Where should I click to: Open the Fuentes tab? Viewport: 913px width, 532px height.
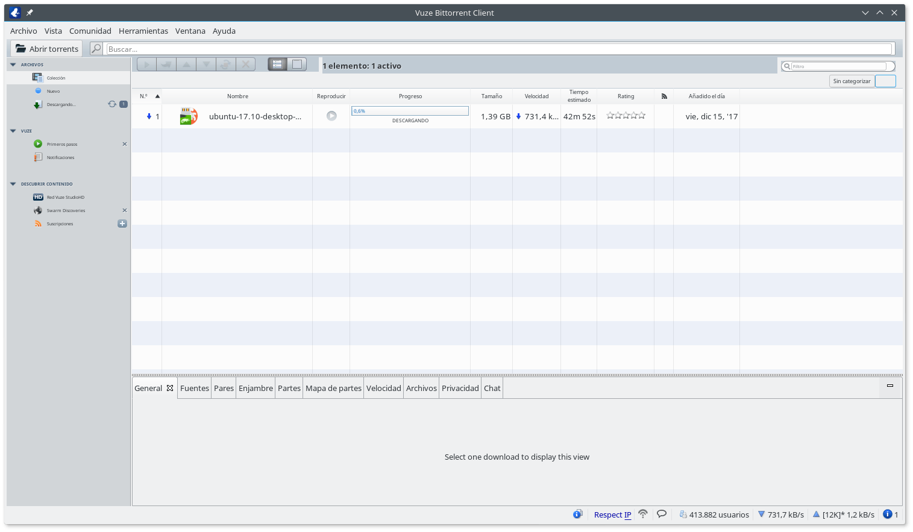pyautogui.click(x=195, y=389)
